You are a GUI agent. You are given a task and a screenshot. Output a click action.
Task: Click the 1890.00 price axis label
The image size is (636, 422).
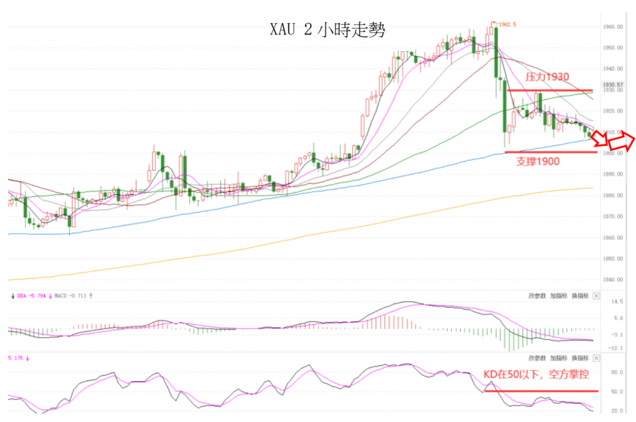click(613, 174)
